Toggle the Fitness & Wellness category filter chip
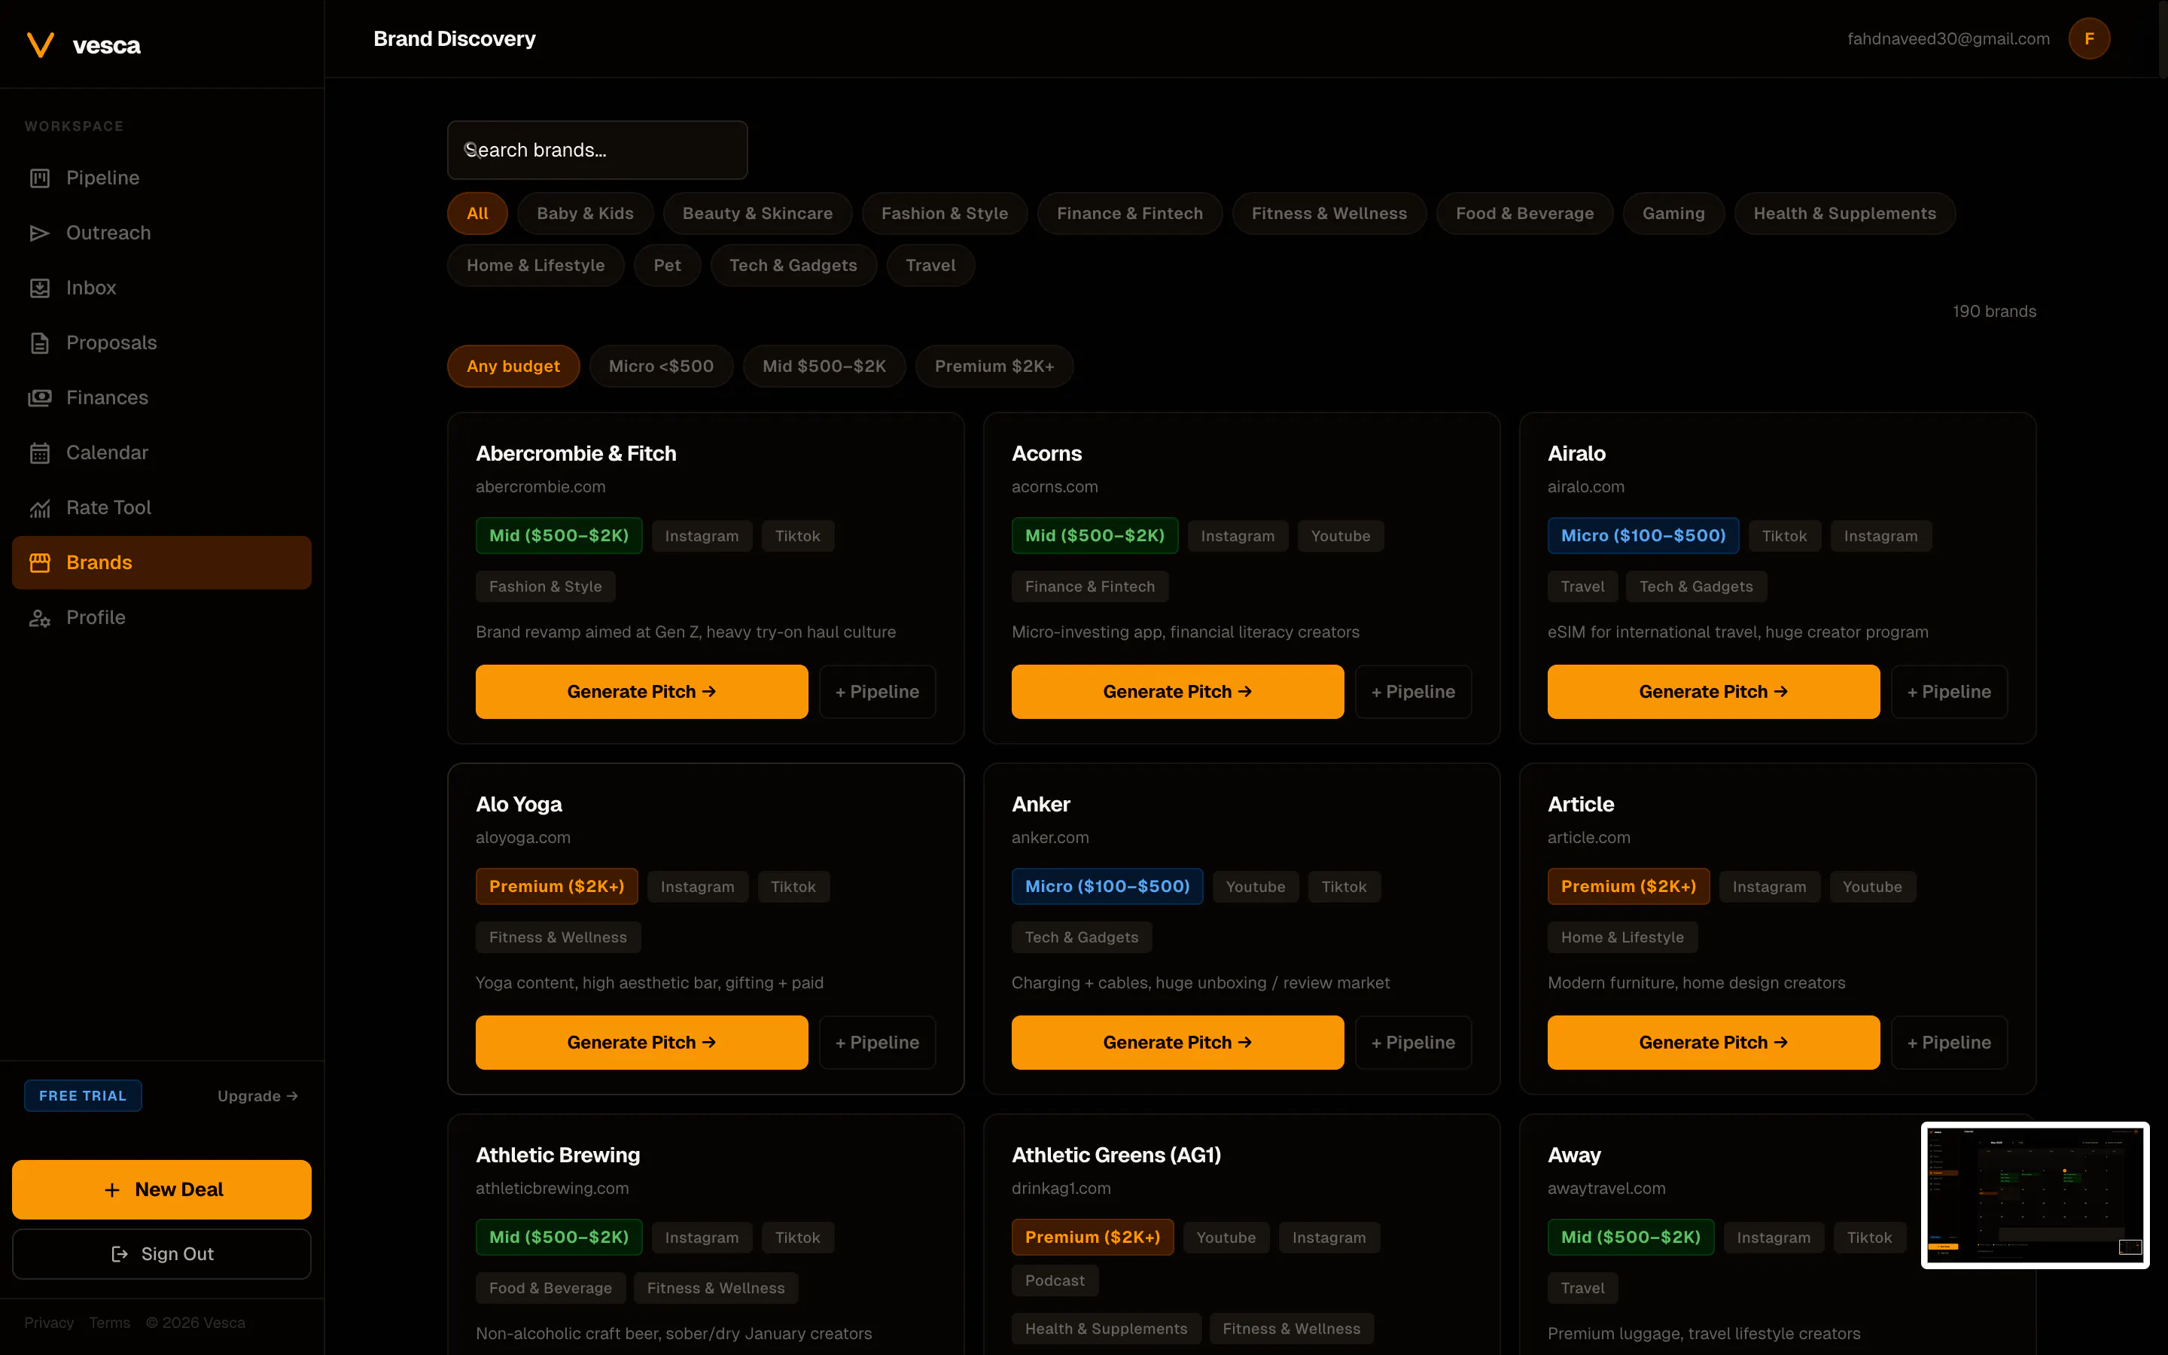The image size is (2168, 1355). click(x=1329, y=213)
